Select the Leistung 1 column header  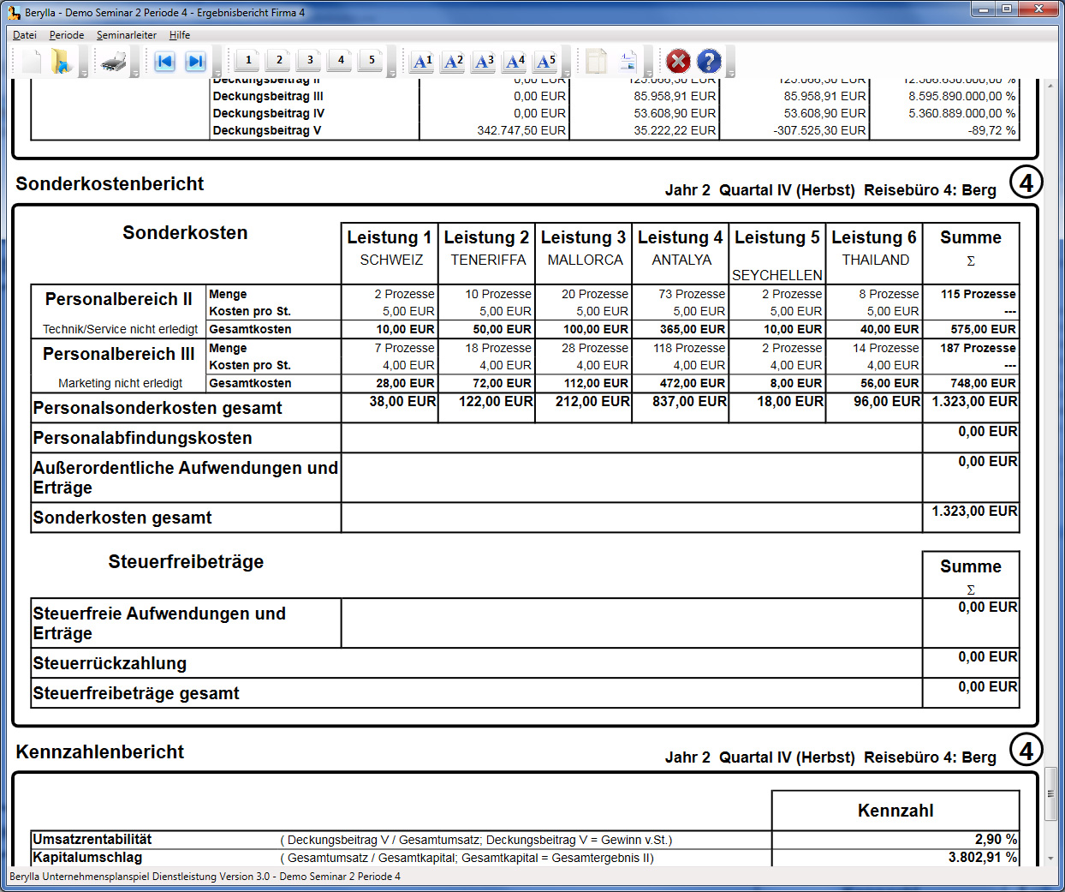389,237
